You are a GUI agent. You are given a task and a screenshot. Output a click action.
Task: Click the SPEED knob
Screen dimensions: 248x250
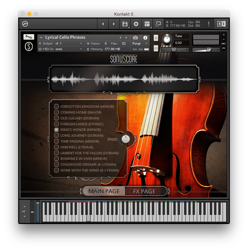pos(125,139)
